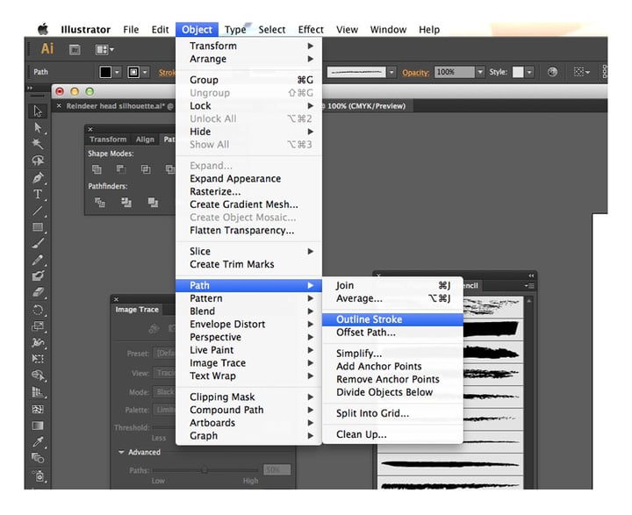This screenshot has height=515, width=632.
Task: Select the Eyedropper tool
Action: 38,441
